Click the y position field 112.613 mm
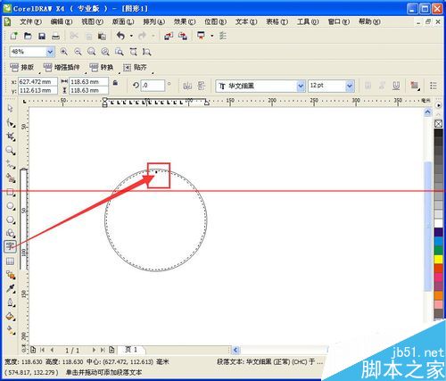The height and width of the screenshot is (381, 446). [37, 90]
